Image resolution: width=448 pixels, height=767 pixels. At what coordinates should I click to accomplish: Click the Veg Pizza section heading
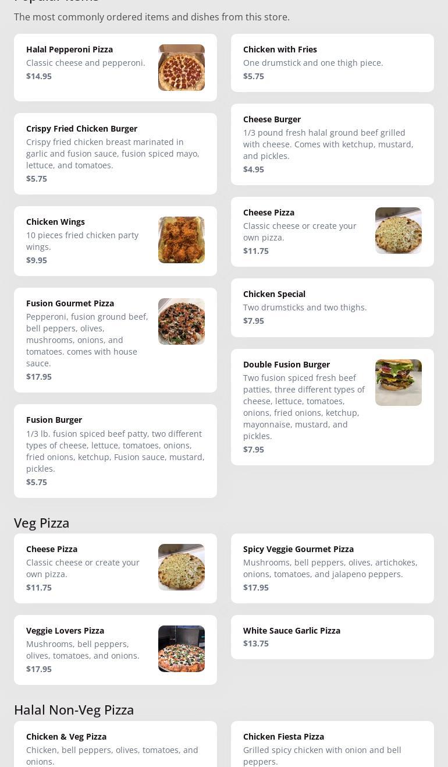[x=42, y=523]
